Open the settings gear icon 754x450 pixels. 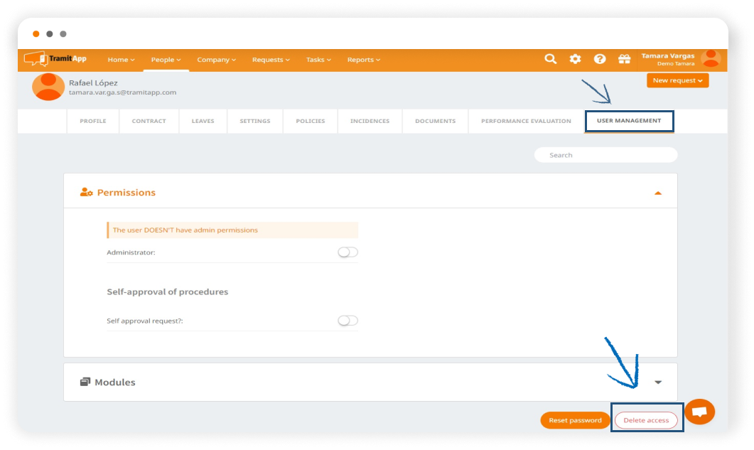(575, 59)
